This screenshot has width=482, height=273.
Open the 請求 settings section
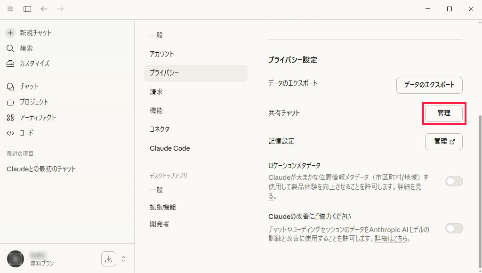tap(156, 91)
